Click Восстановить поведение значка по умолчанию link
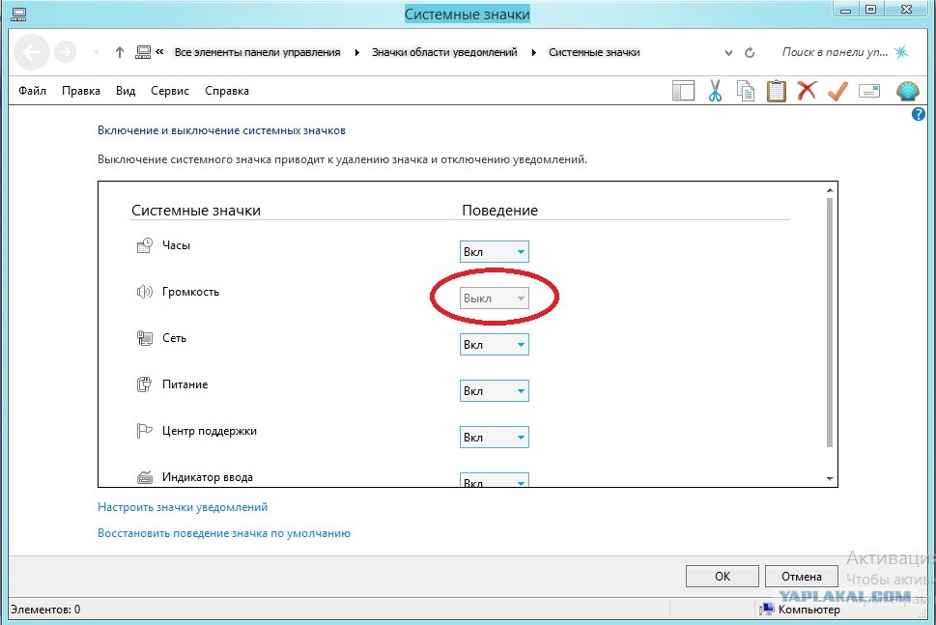Image resolution: width=936 pixels, height=625 pixels. click(x=224, y=533)
